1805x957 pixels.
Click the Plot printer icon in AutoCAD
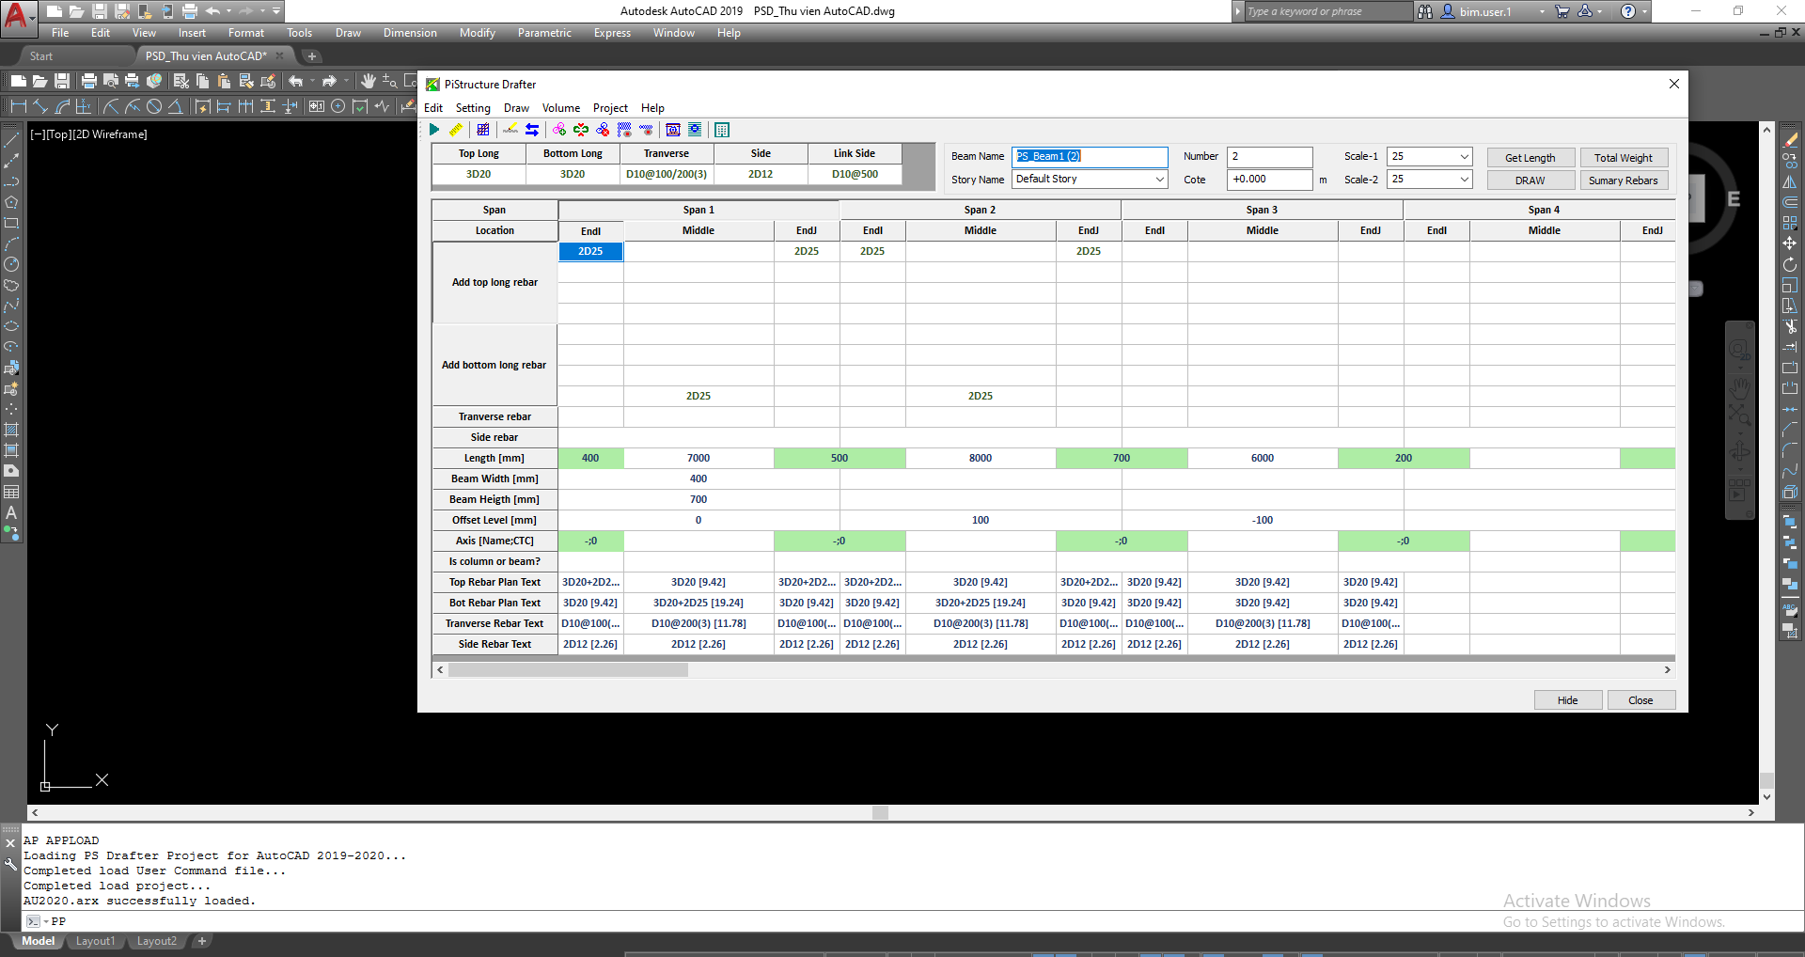click(89, 82)
